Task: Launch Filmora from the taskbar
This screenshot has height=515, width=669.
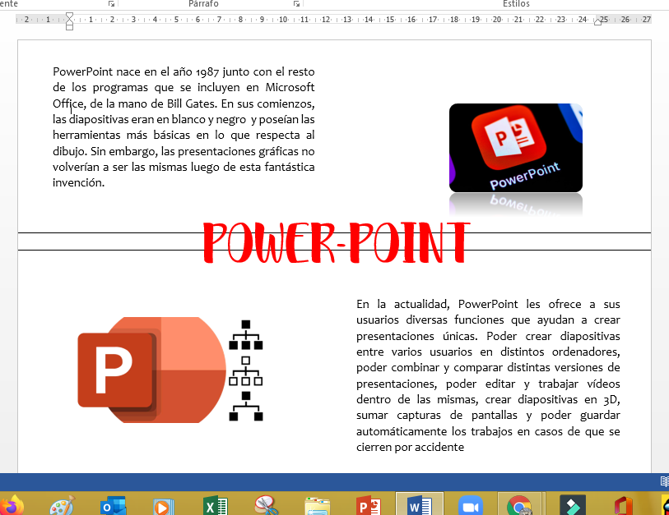Action: [572, 506]
